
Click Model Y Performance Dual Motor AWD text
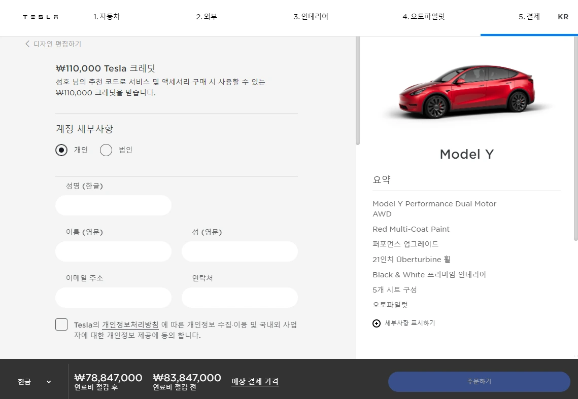434,209
